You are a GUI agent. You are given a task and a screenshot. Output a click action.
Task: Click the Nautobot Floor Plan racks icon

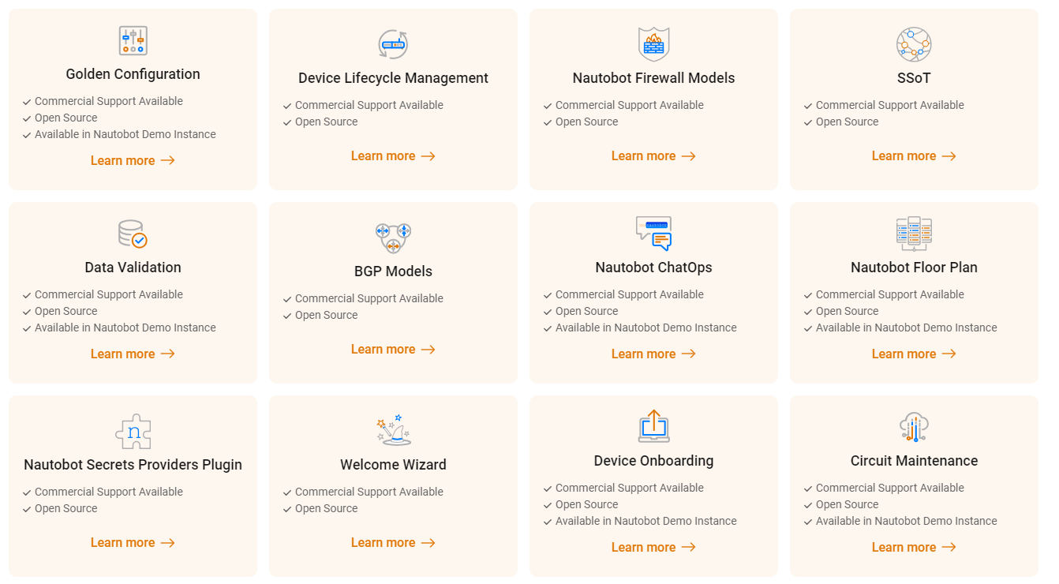pyautogui.click(x=914, y=234)
